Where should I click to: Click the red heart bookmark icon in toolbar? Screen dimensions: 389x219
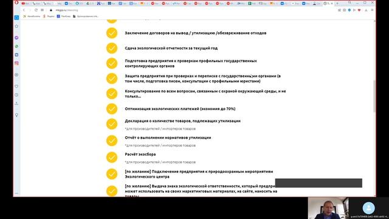point(359,10)
